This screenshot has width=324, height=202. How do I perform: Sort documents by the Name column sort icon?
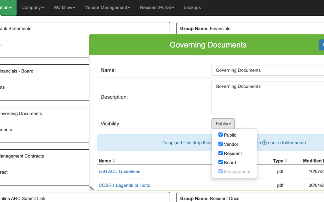[x=114, y=161]
